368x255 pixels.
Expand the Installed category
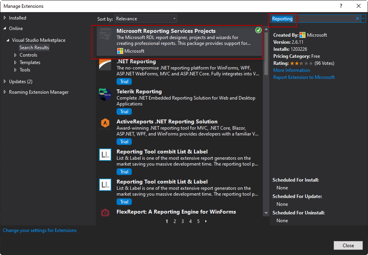point(5,18)
